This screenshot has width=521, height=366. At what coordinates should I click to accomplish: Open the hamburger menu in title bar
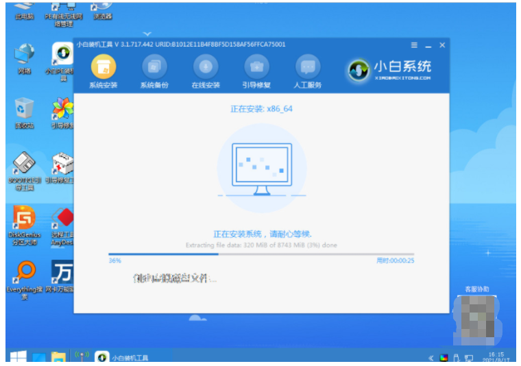[414, 45]
